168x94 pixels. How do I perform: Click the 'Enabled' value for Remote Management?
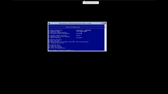click(x=79, y=33)
